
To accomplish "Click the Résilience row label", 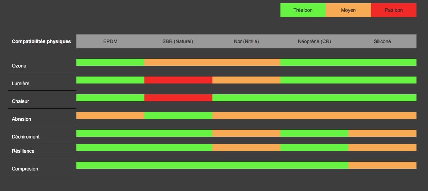I will point(23,151).
